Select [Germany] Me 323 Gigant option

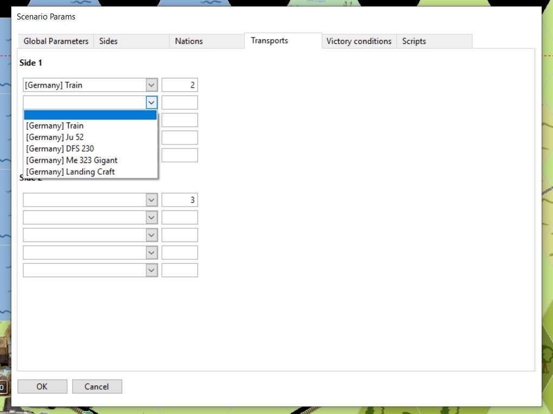(x=71, y=160)
